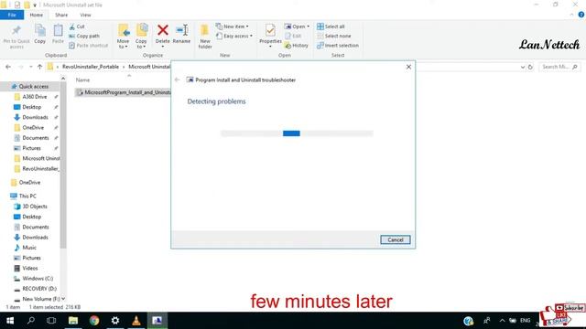This screenshot has width=586, height=329.
Task: Select Cut in Clipboard group
Action: 77,27
